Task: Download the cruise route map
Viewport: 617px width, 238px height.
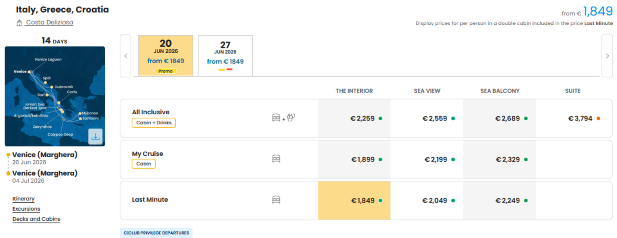Action: click(95, 137)
